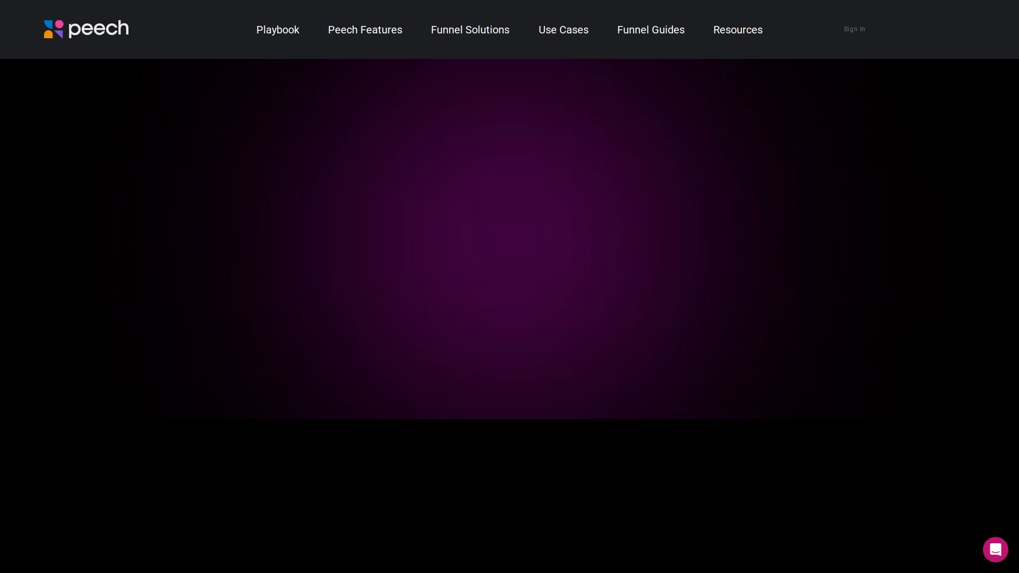Screen dimensions: 1019x573
Task: Click the colorful Peech logo icon
Action: 54,29
